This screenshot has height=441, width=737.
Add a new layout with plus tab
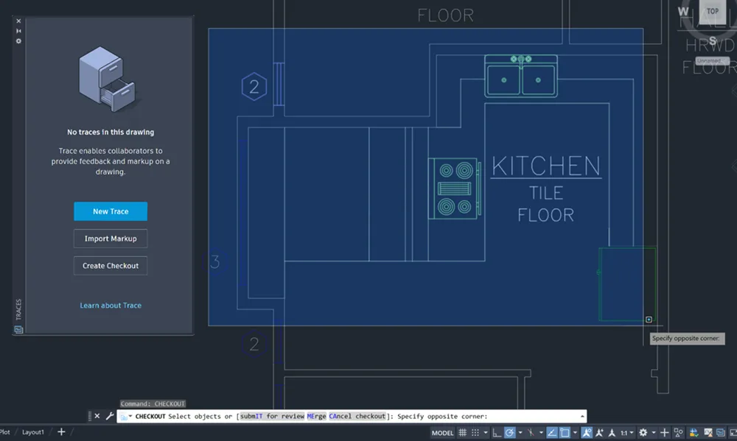[x=61, y=432]
